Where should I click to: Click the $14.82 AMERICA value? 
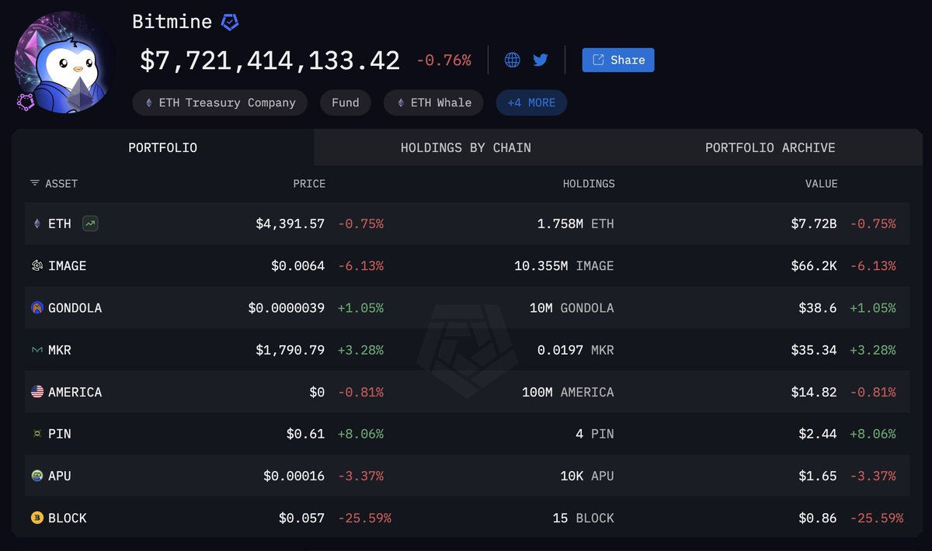[x=814, y=392]
